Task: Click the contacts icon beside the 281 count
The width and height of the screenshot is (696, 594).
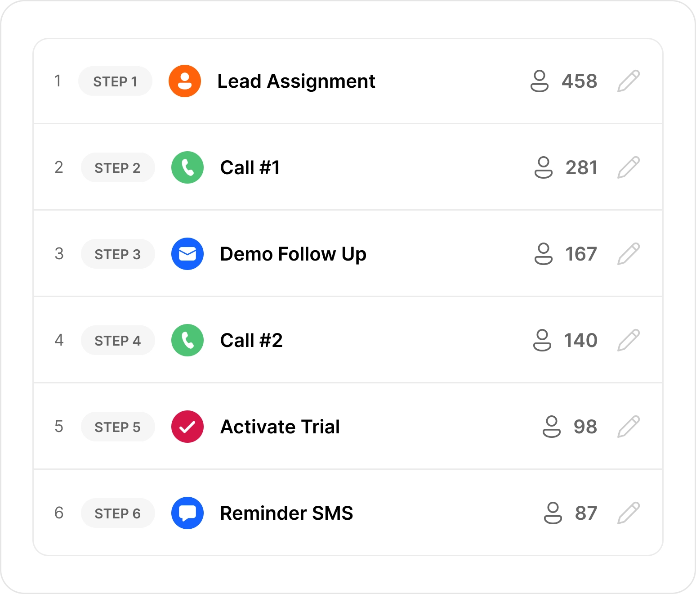Action: tap(544, 167)
